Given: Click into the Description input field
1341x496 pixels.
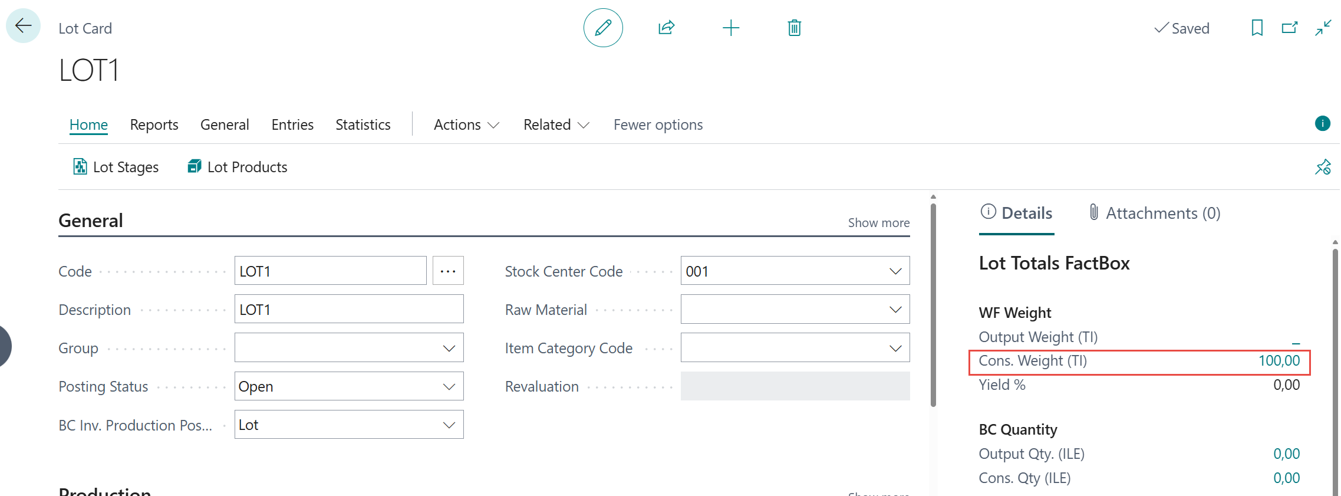Looking at the screenshot, I should (348, 310).
